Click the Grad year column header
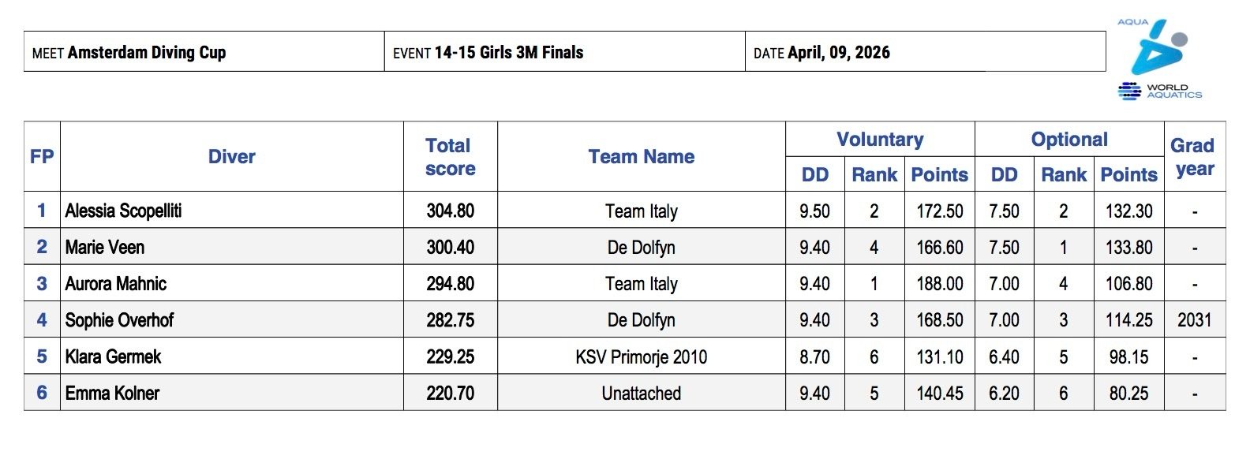Screen dimensions: 1250x459 click(1194, 156)
